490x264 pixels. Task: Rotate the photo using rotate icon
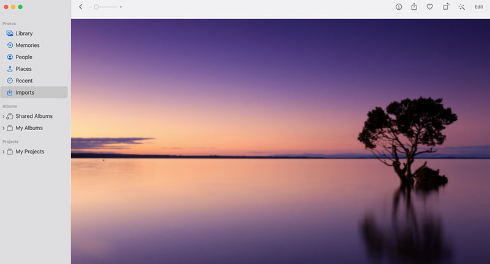(446, 7)
